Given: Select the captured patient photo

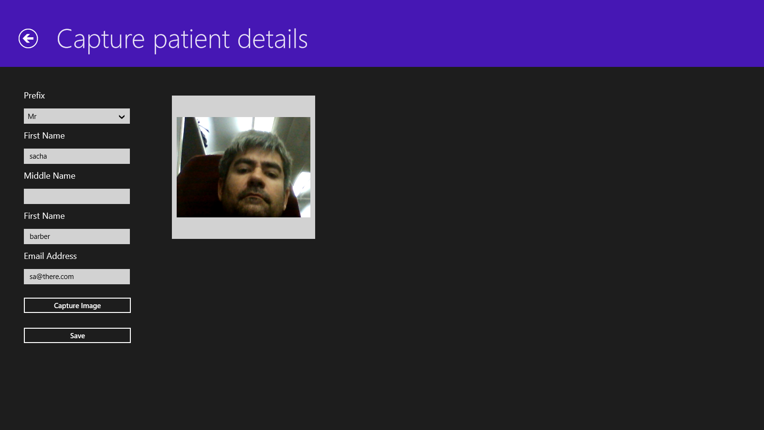Looking at the screenshot, I should [244, 167].
